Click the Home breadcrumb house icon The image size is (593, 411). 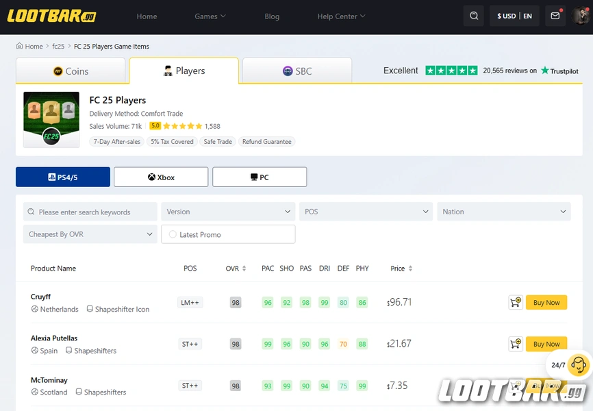click(19, 46)
